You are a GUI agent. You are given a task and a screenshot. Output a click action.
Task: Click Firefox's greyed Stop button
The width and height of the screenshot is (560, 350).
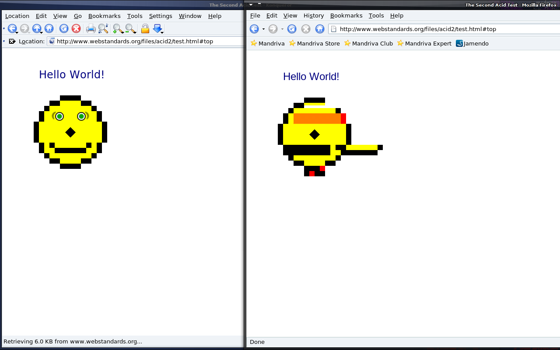click(306, 29)
